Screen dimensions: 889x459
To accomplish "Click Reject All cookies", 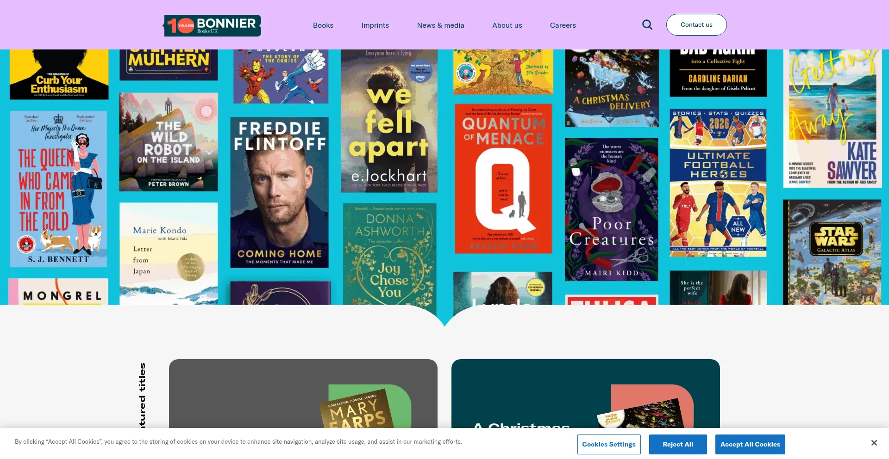I will point(678,444).
